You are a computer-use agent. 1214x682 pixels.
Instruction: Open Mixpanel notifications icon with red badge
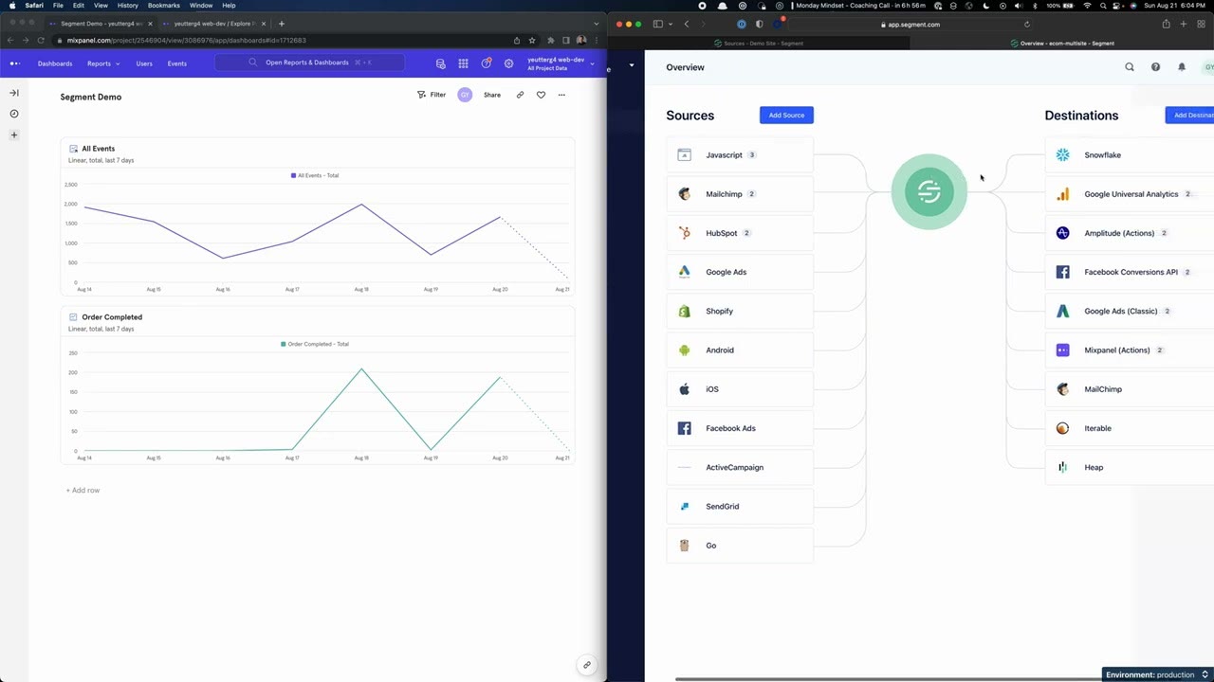click(487, 63)
